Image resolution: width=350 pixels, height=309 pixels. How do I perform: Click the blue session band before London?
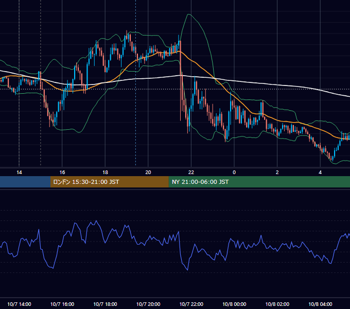(x=25, y=182)
